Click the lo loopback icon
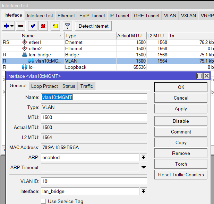 [x=24, y=67]
